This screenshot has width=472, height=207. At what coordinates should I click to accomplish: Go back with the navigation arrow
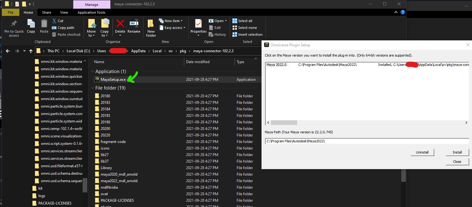click(8, 51)
